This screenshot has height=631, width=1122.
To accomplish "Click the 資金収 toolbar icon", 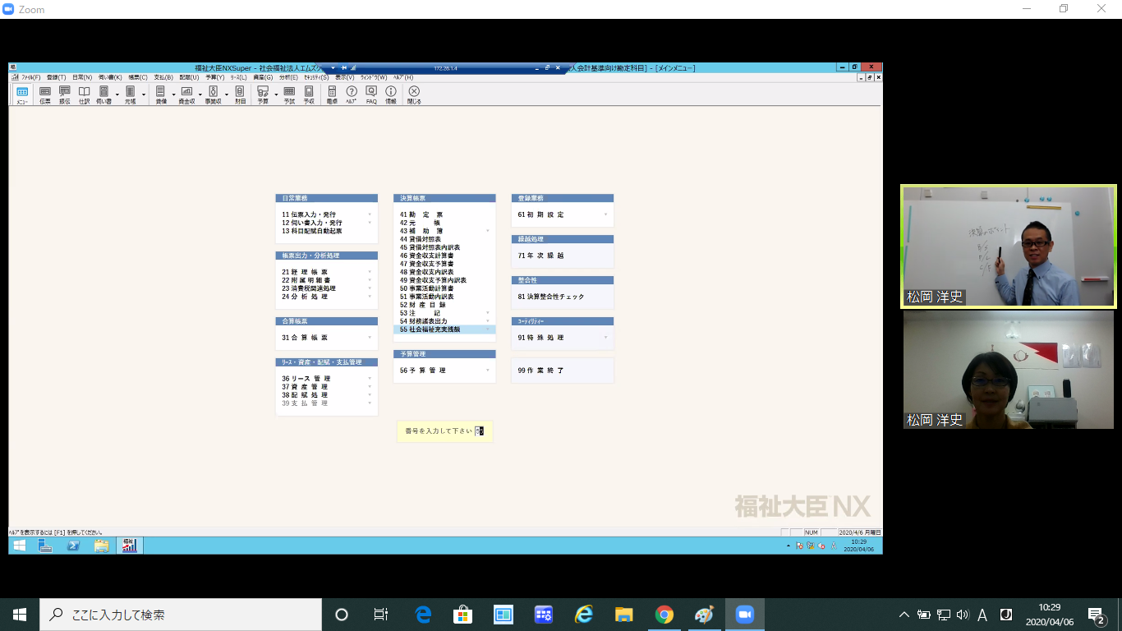I will (x=186, y=94).
